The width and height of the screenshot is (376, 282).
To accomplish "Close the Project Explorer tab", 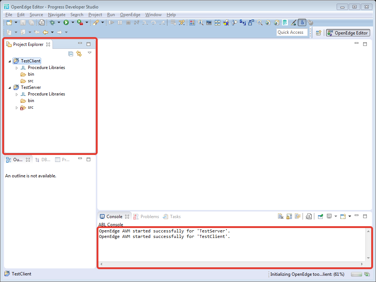I will coord(48,44).
